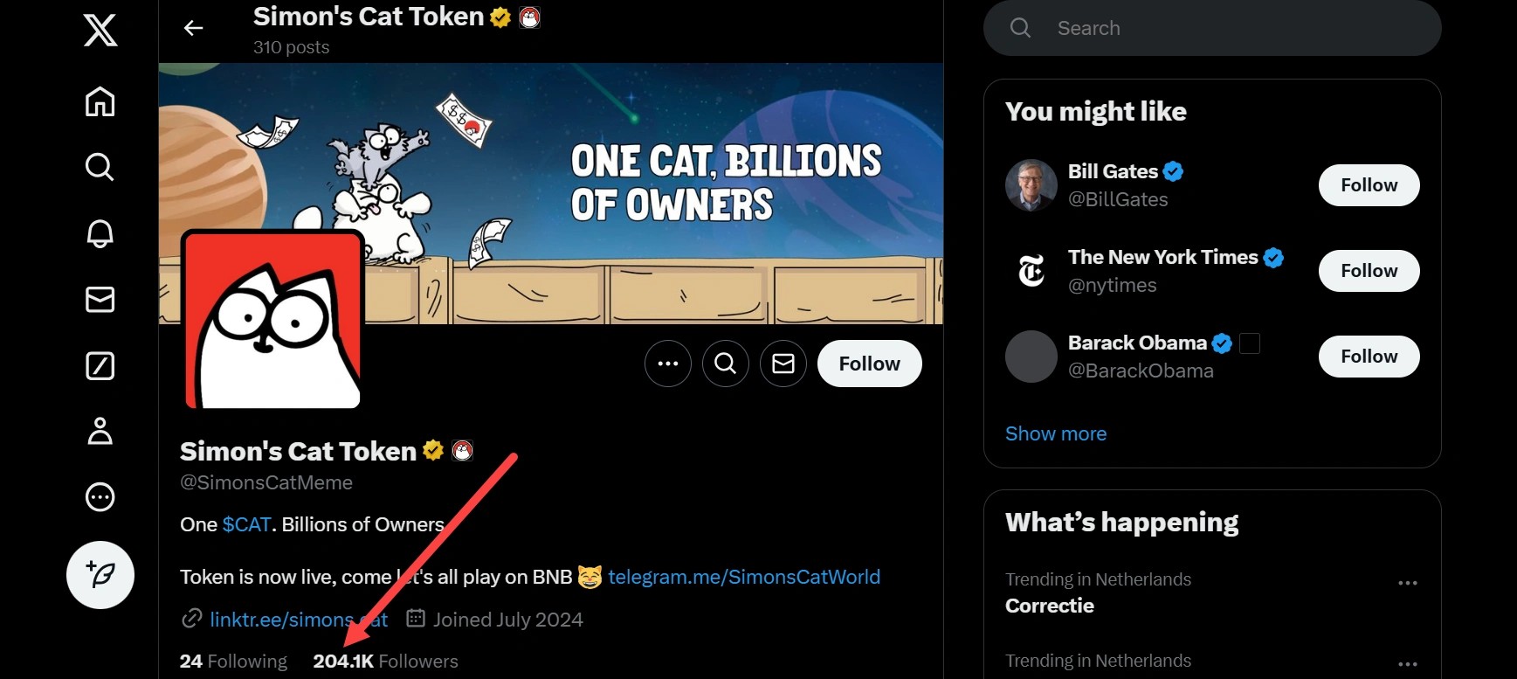
Task: Open profile more options ellipsis
Action: pos(668,364)
